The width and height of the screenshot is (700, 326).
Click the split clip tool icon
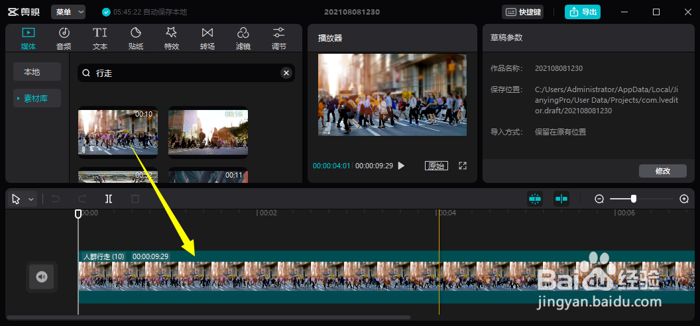point(109,199)
